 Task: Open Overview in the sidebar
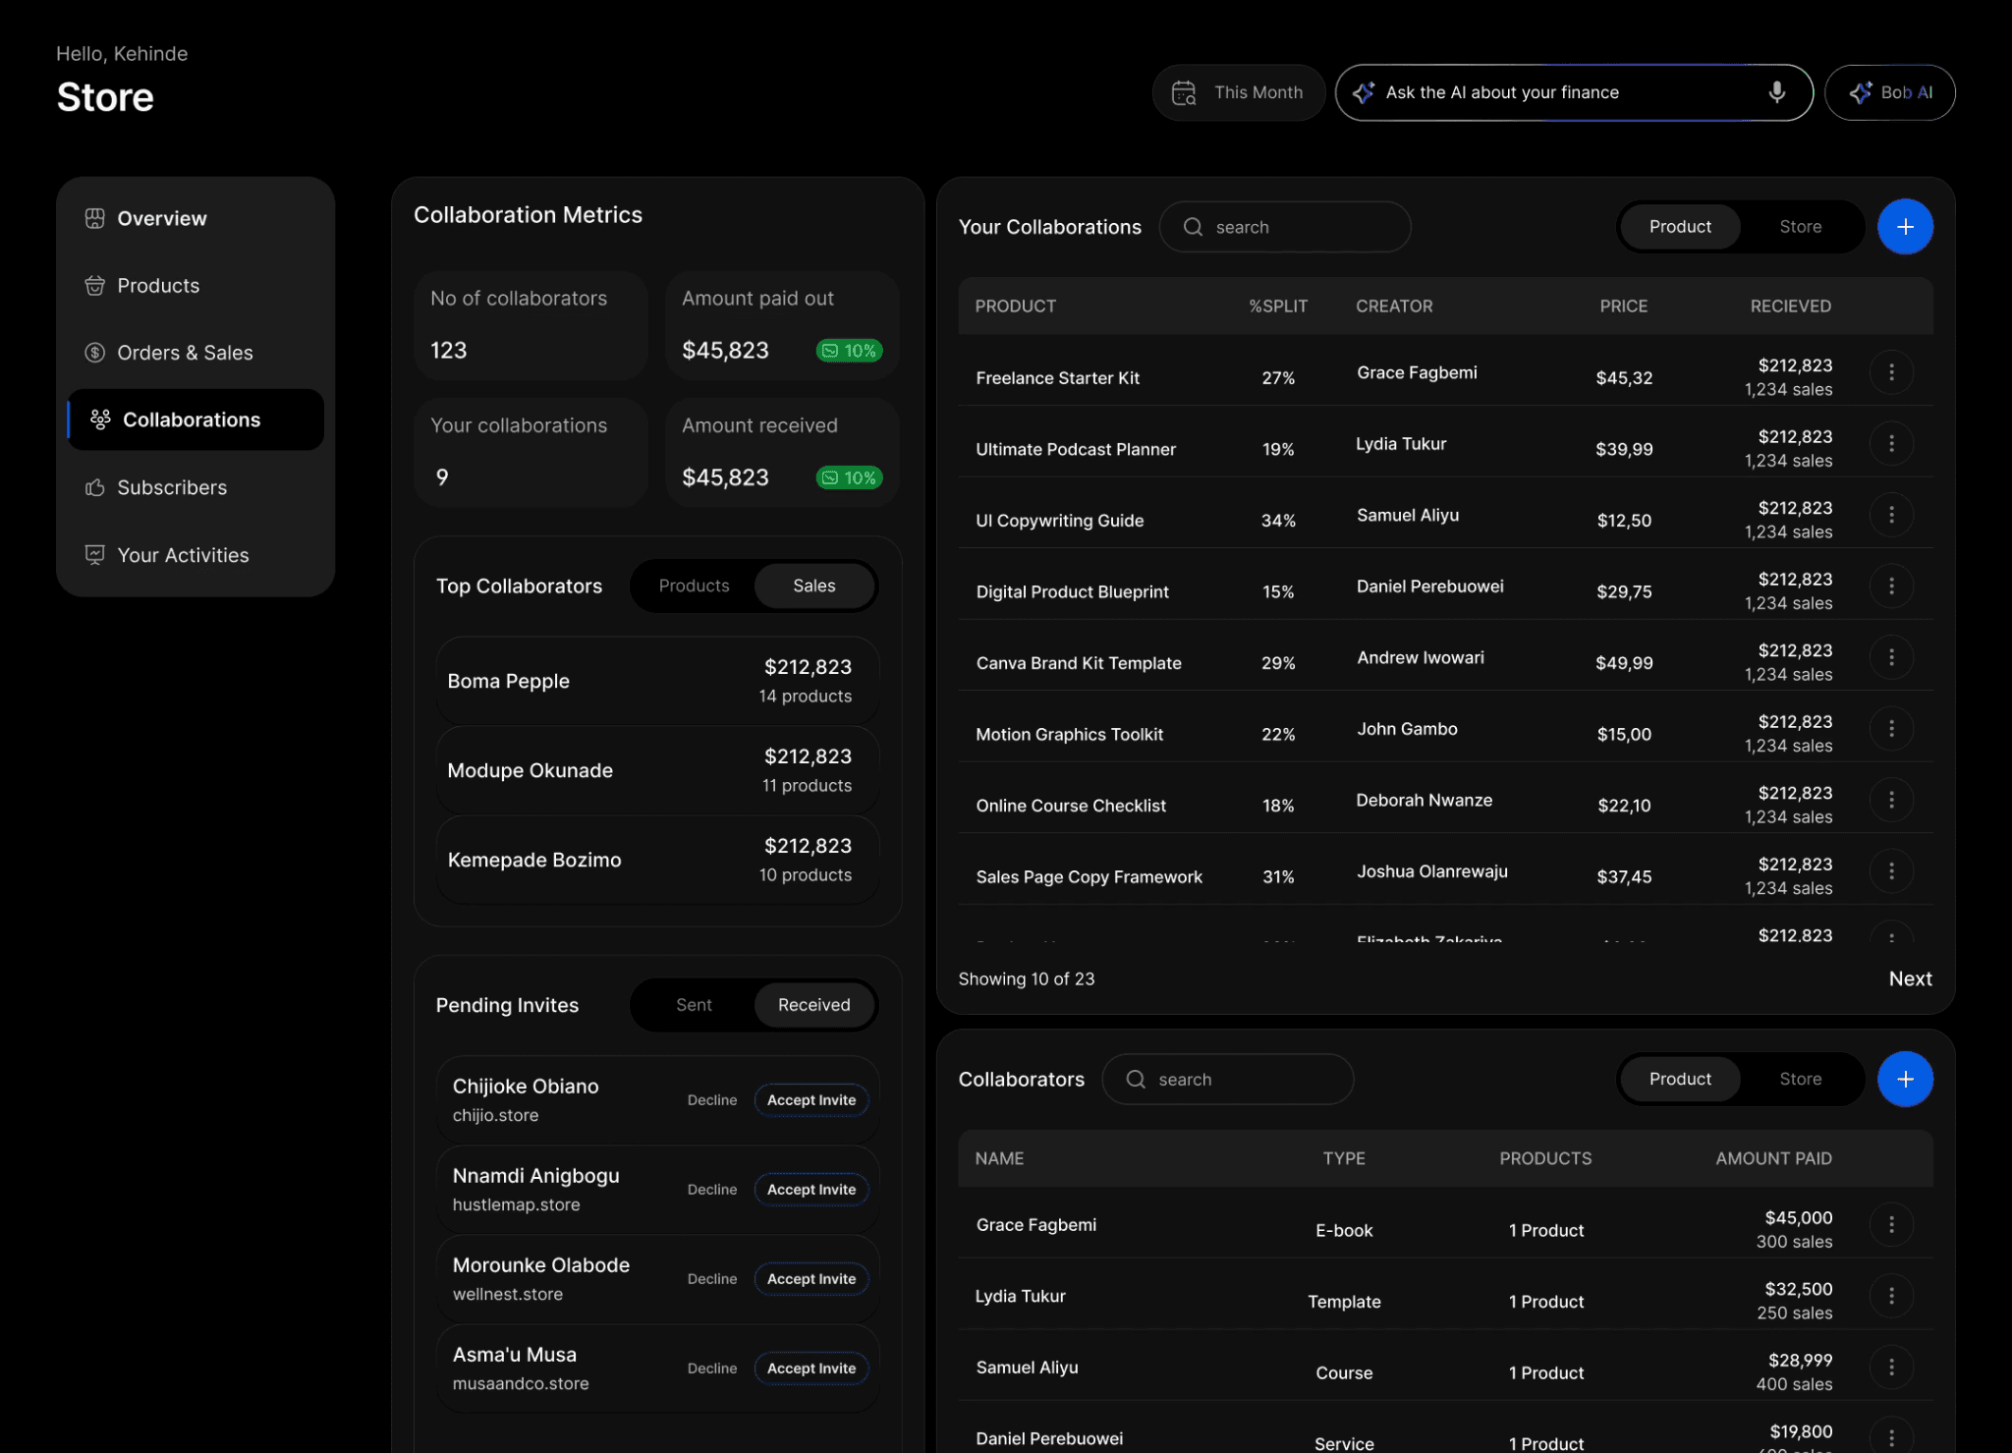point(162,218)
